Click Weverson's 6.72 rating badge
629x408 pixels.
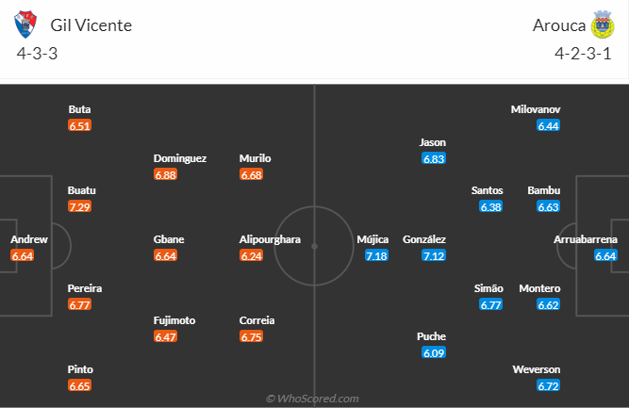click(549, 385)
